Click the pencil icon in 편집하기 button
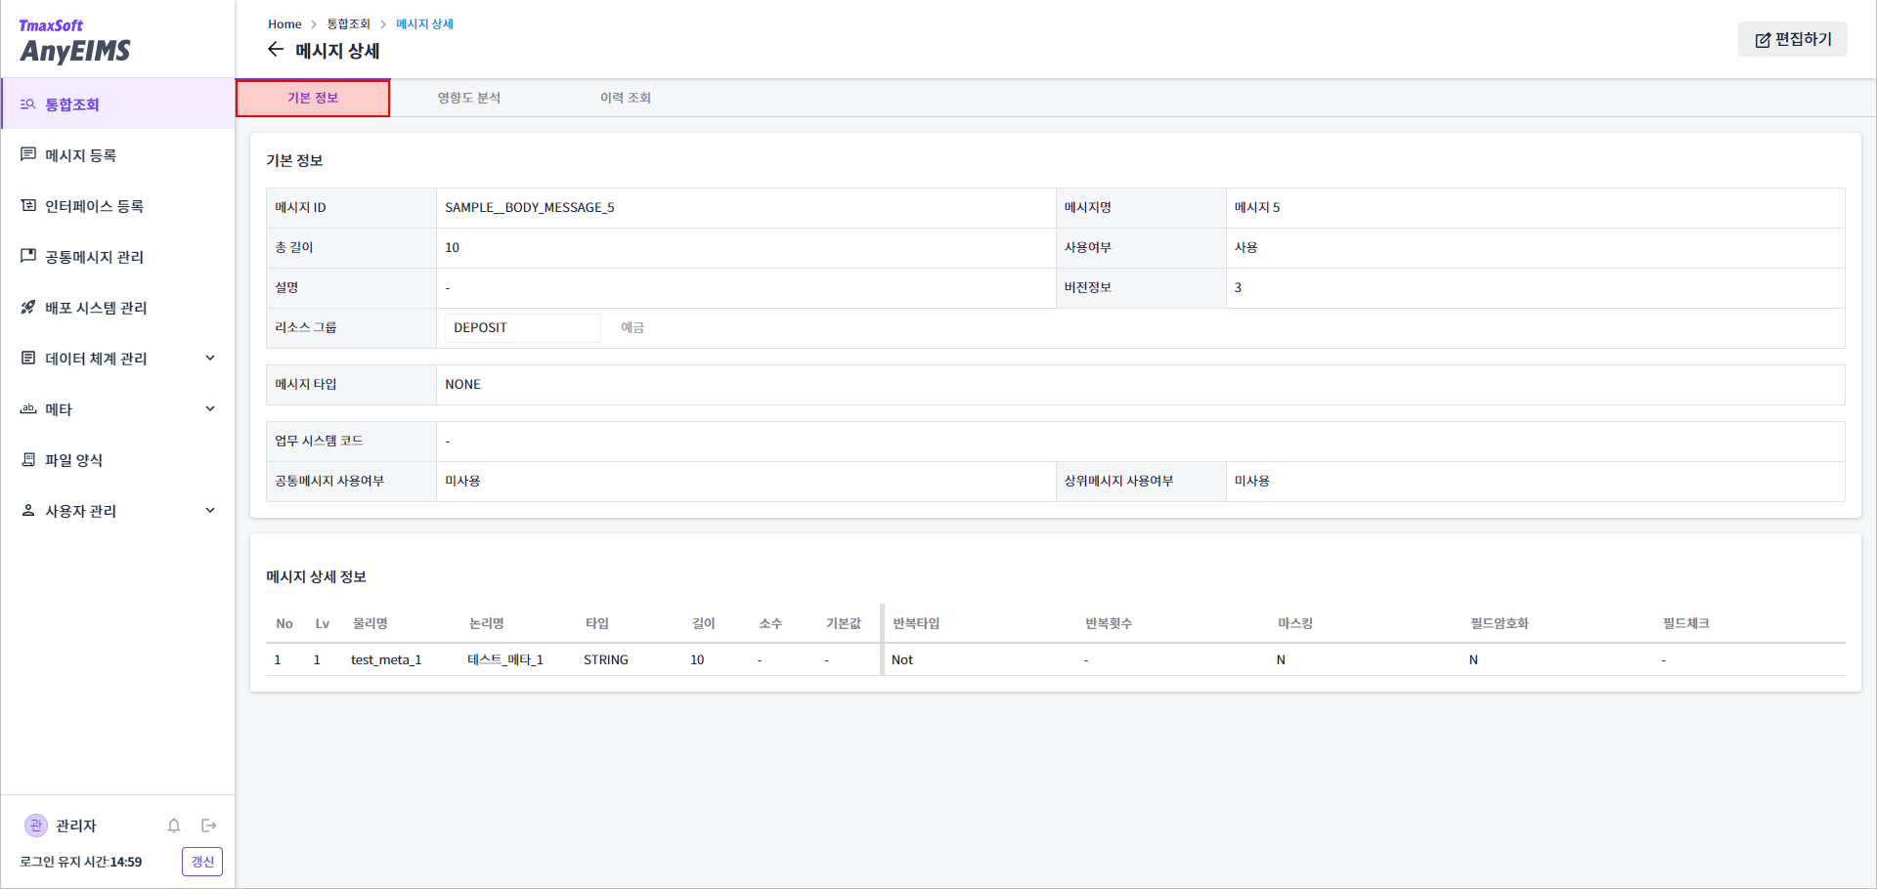Viewport: 1877px width, 889px height. tap(1763, 40)
